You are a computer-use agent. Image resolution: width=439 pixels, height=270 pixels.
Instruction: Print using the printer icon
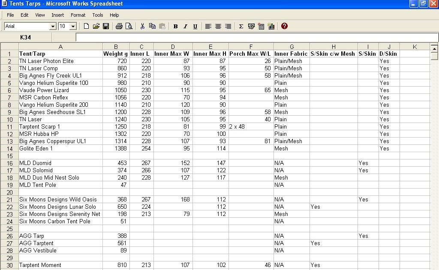pyautogui.click(x=119, y=26)
